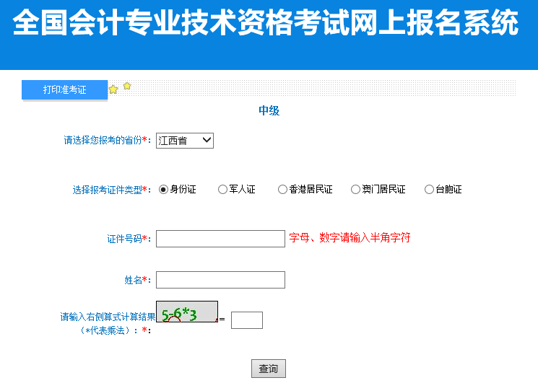This screenshot has height=383, width=538.
Task: Select the 台胞证 radio button
Action: (x=429, y=189)
